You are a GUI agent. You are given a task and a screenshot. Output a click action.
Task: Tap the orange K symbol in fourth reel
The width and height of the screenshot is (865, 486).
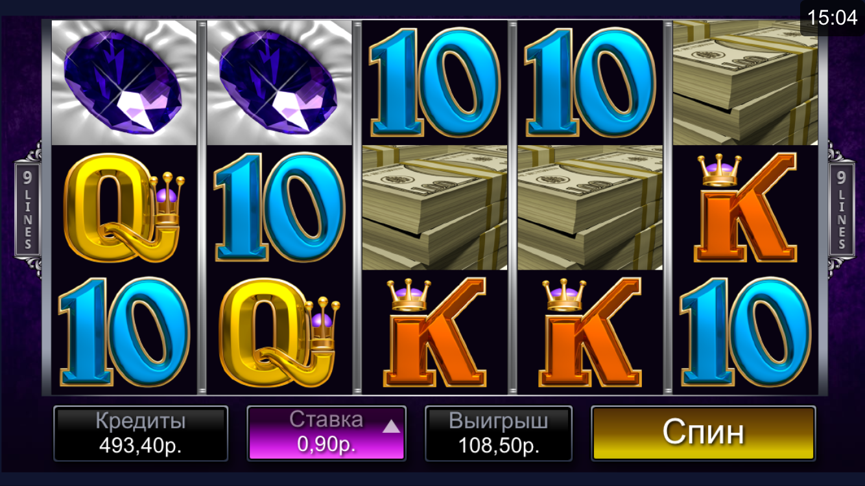pyautogui.click(x=590, y=332)
